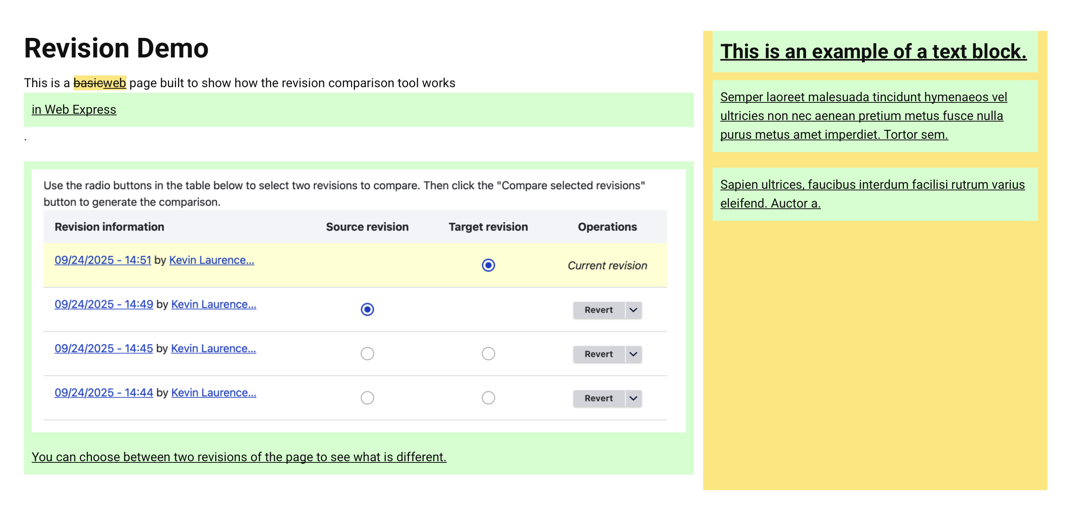This screenshot has height=505, width=1069.
Task: Click Revert button for 14:49 revision
Action: pos(598,310)
